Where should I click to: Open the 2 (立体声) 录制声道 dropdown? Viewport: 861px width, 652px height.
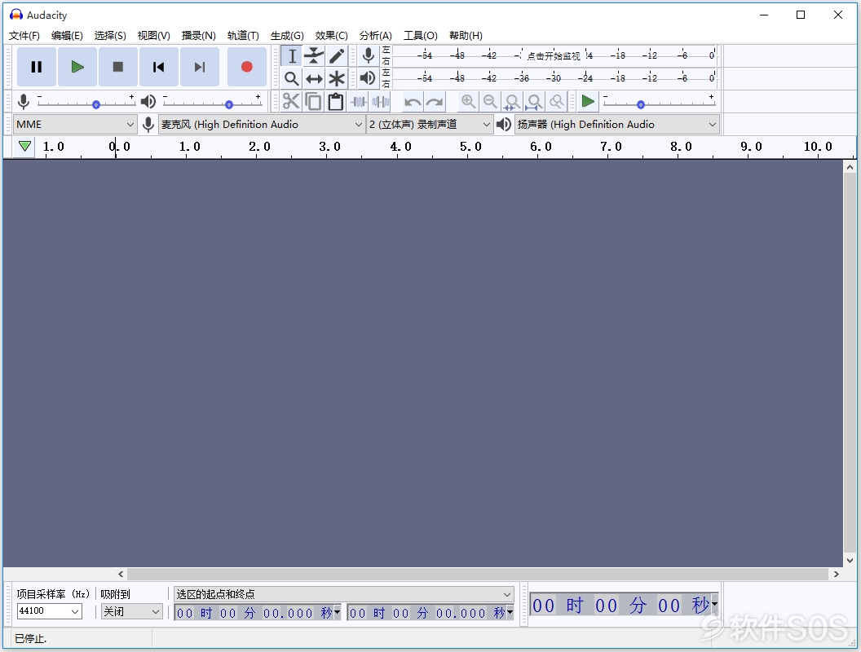pyautogui.click(x=430, y=125)
